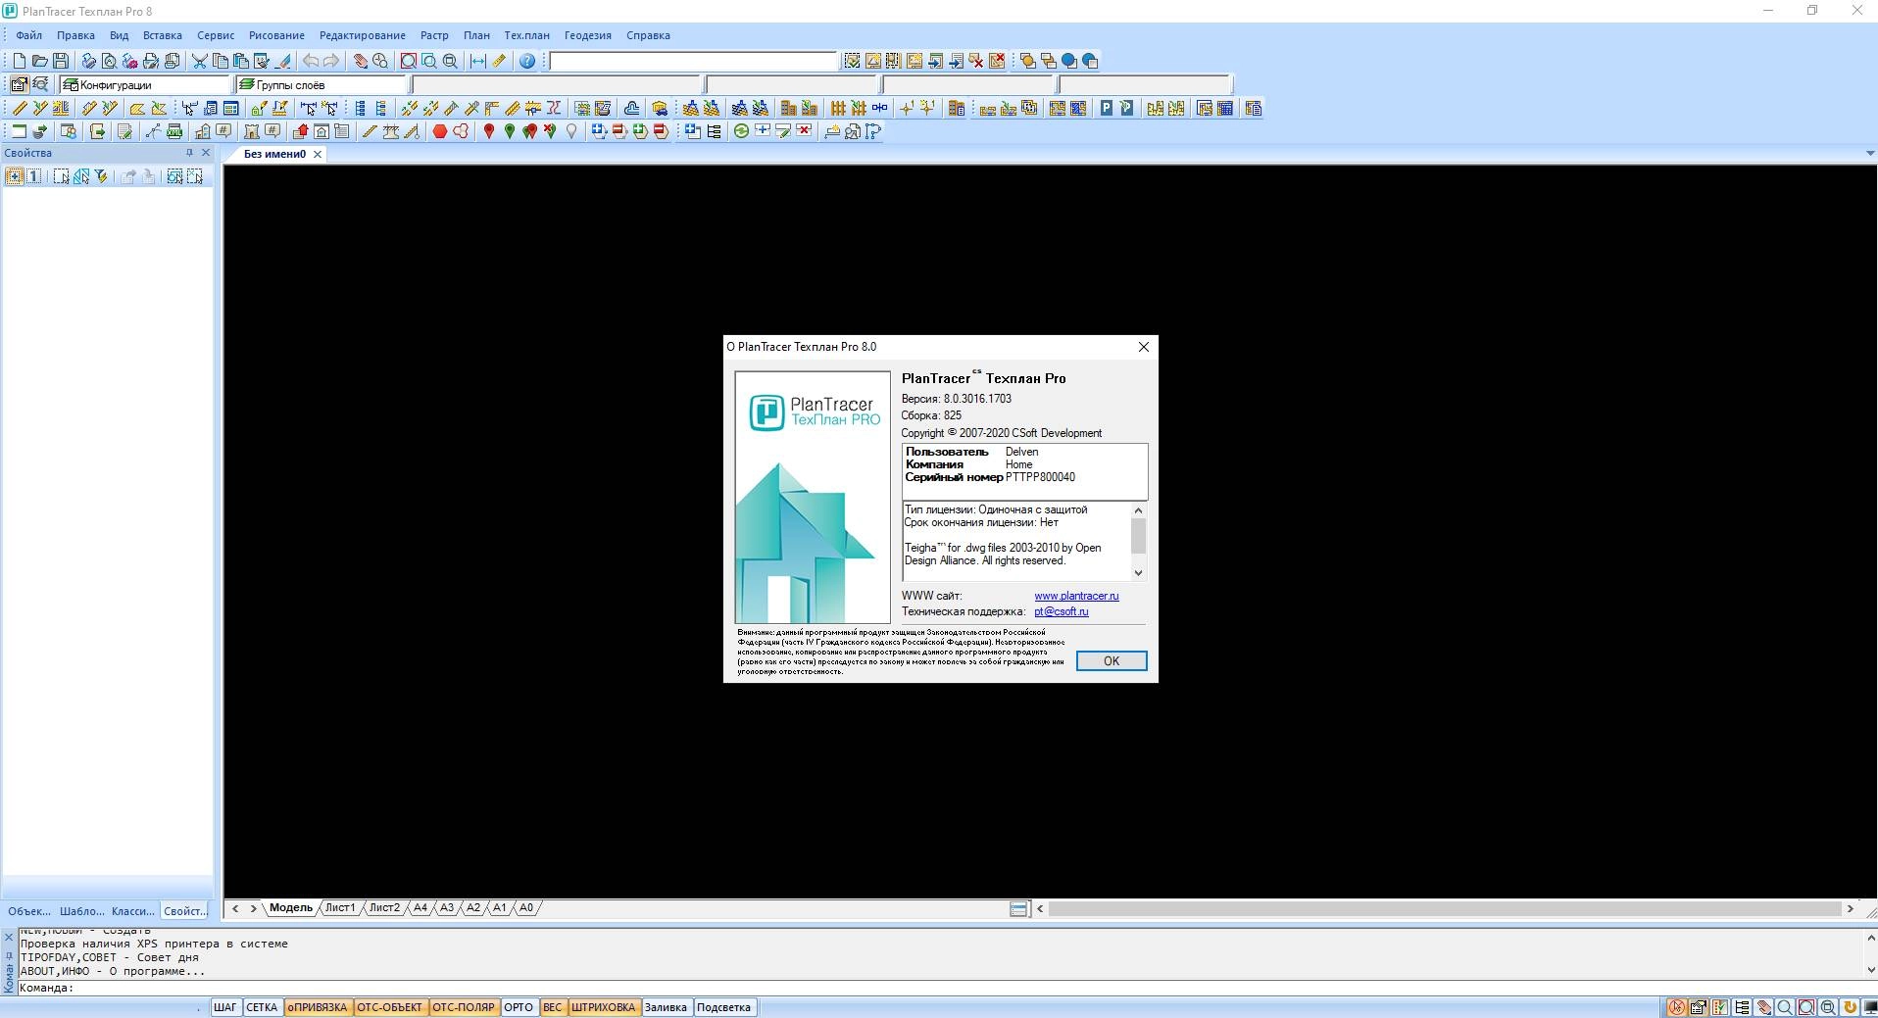1878x1018 pixels.
Task: Click the hierarchy tree icon in status bar
Action: [1743, 1007]
